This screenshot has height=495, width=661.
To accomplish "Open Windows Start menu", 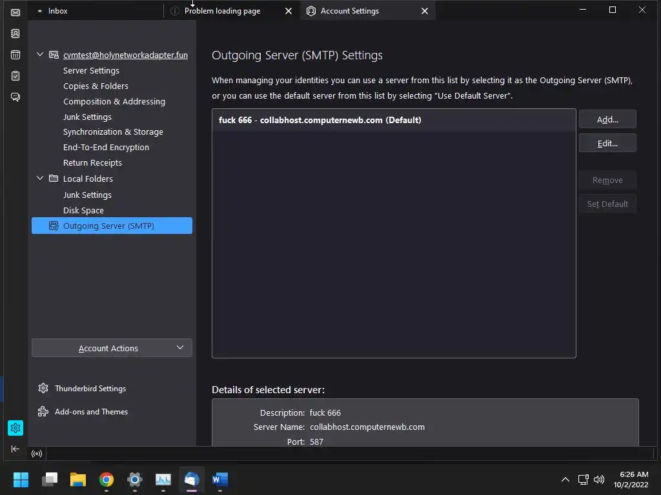I will pos(21,480).
